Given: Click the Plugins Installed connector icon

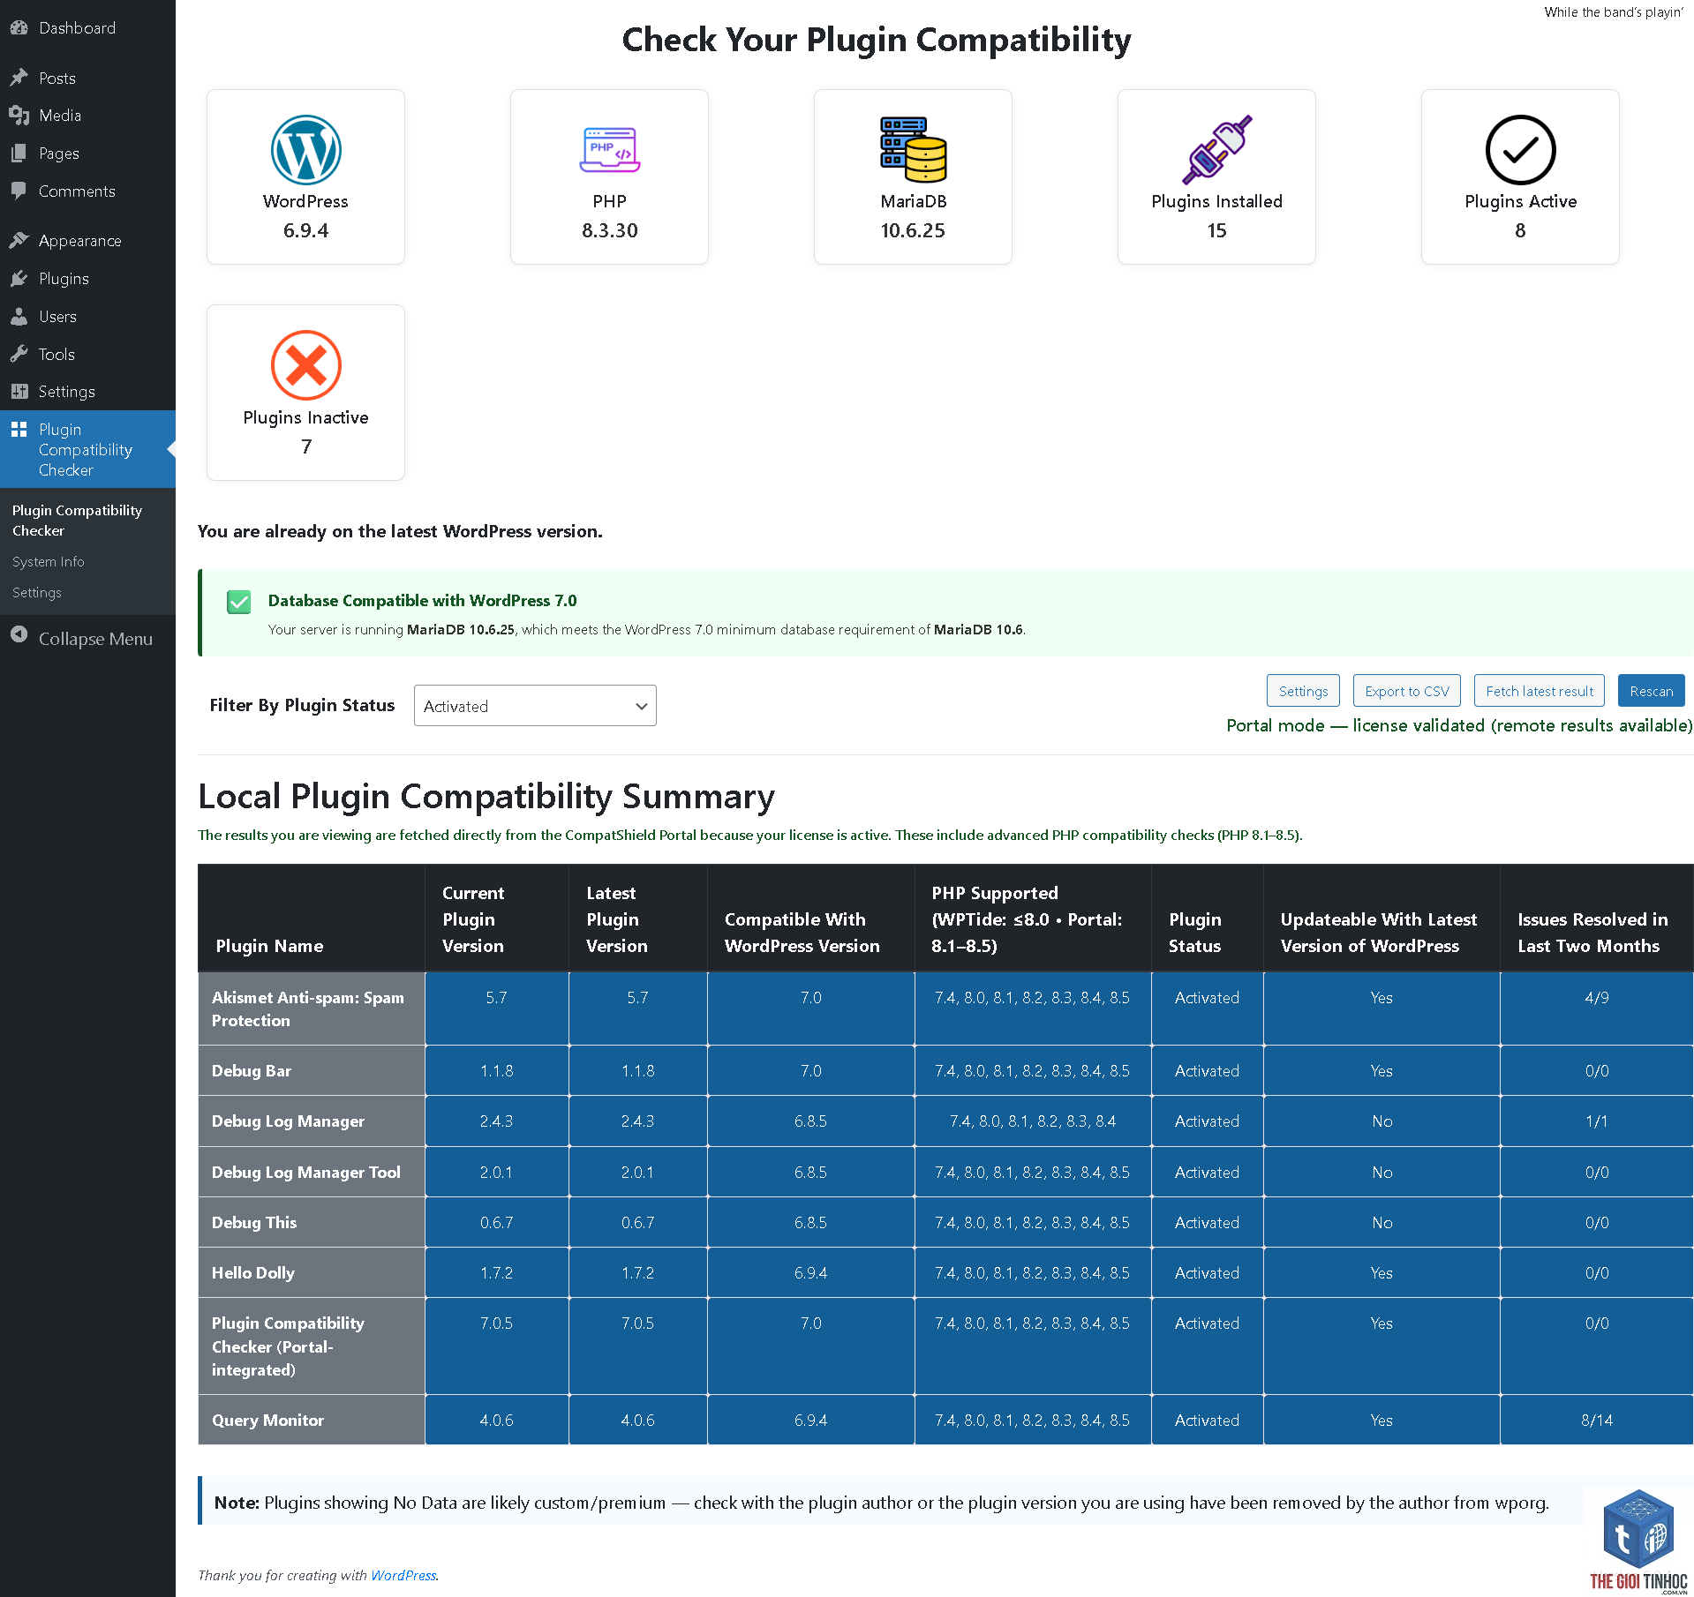Looking at the screenshot, I should pyautogui.click(x=1216, y=150).
